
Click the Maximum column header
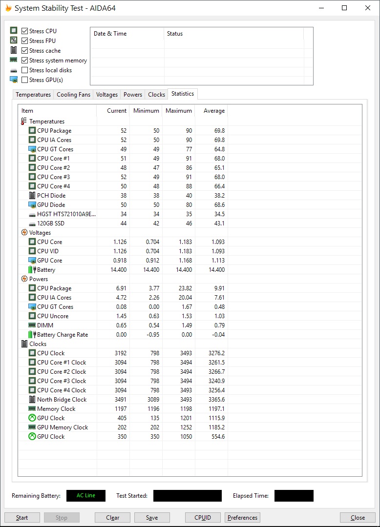178,111
